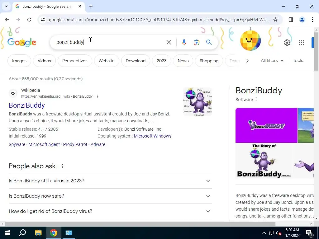Select the 2023 filter chip

pos(162,61)
